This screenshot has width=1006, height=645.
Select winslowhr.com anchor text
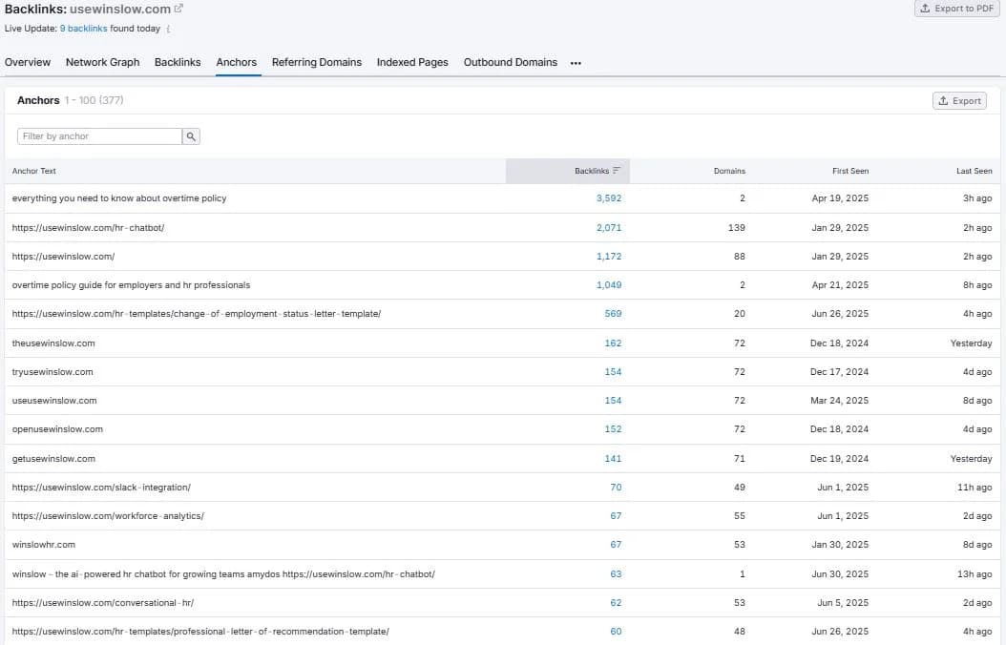tap(44, 545)
